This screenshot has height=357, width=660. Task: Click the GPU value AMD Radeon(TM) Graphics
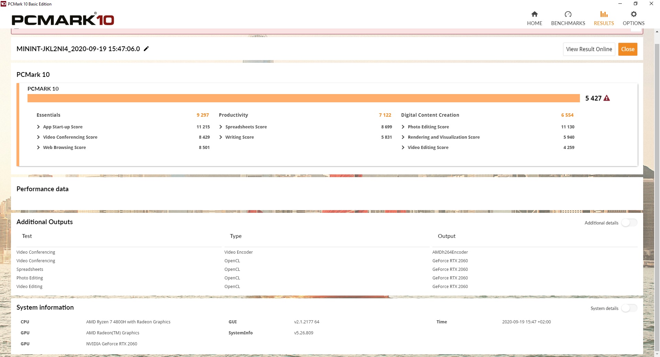click(x=113, y=333)
